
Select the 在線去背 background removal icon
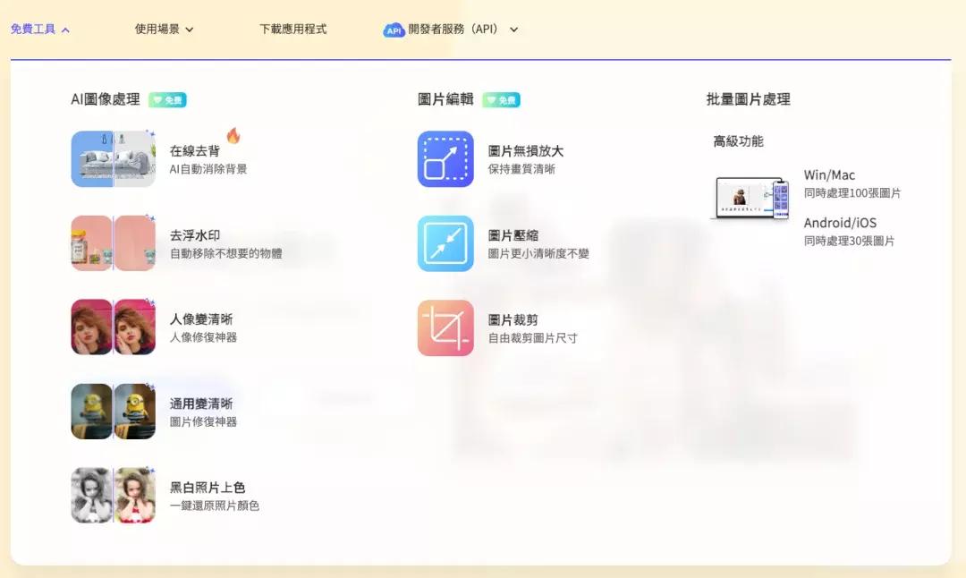click(113, 159)
